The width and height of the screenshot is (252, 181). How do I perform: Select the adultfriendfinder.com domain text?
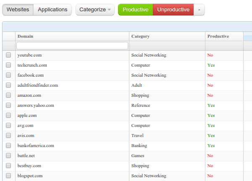click(x=38, y=85)
